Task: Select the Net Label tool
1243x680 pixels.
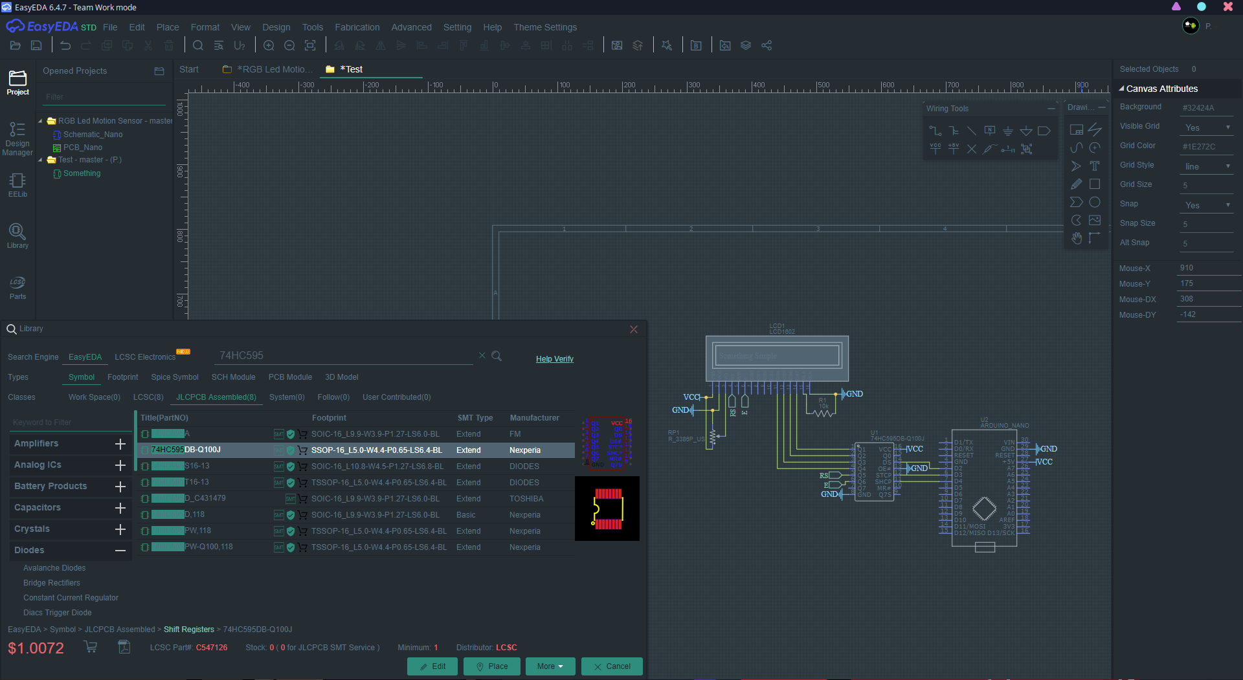Action: [x=990, y=131]
